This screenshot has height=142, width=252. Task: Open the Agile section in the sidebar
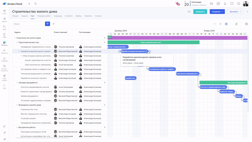pyautogui.click(x=4, y=28)
